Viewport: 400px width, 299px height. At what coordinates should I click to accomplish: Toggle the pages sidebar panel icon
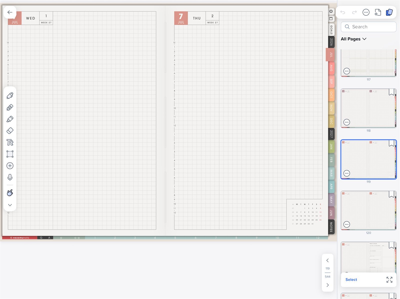pos(389,12)
